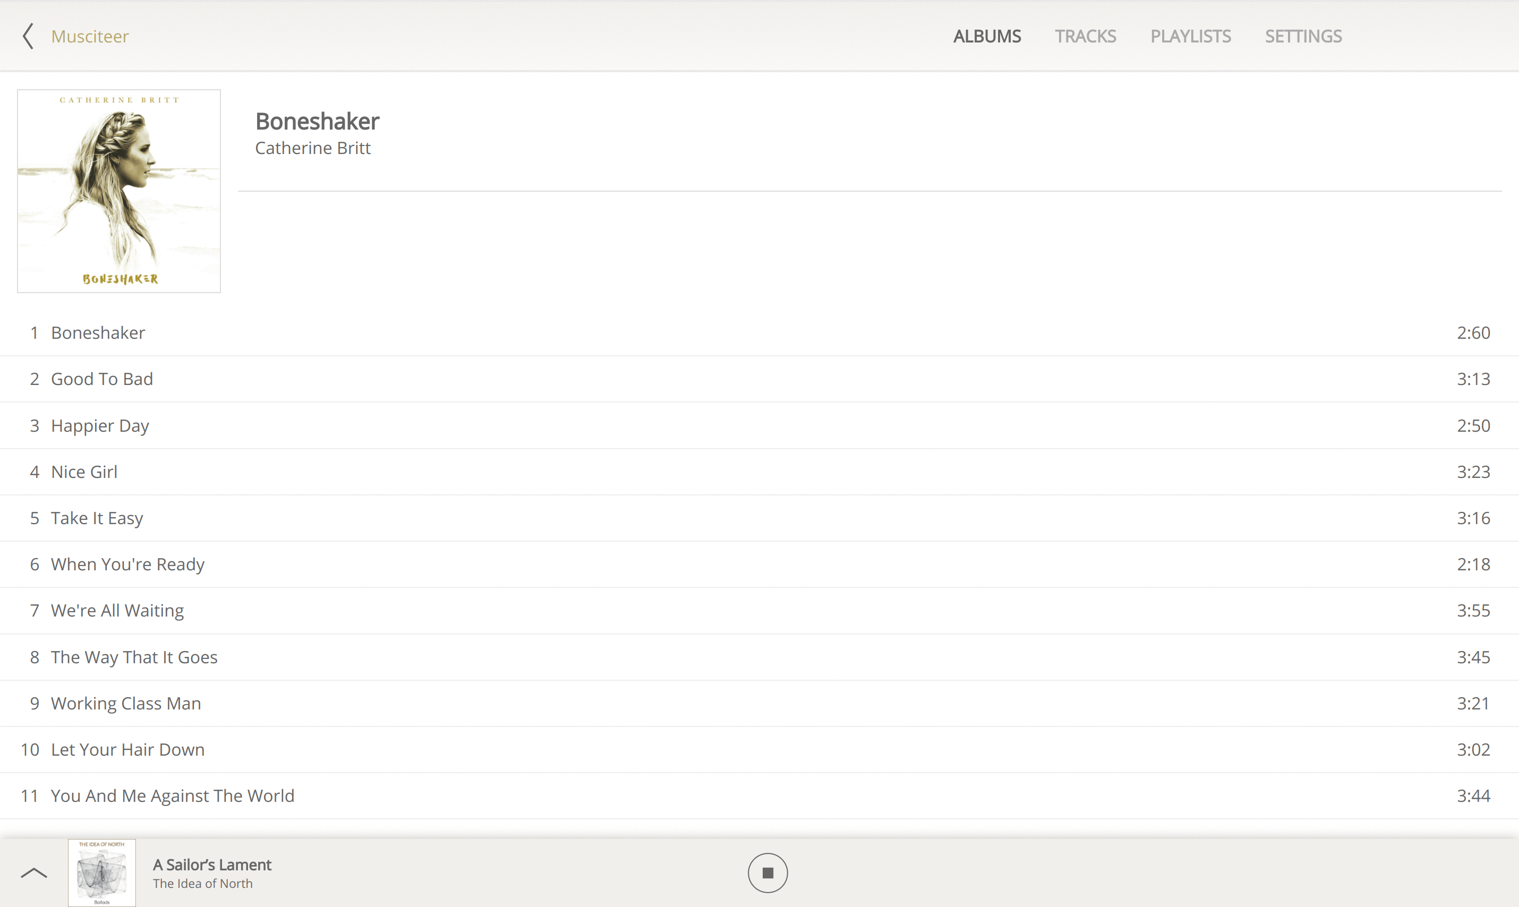Image resolution: width=1519 pixels, height=907 pixels.
Task: Click the Musciteer title link
Action: [90, 36]
